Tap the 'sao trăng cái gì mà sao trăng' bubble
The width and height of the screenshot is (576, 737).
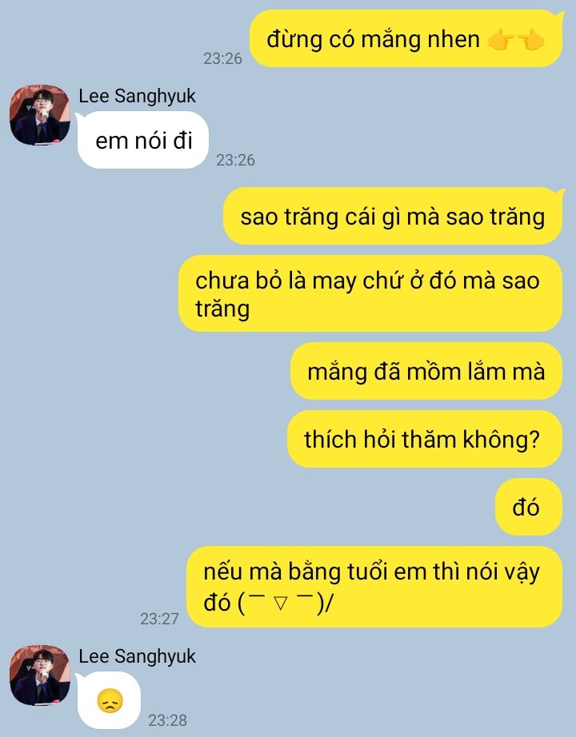393,216
